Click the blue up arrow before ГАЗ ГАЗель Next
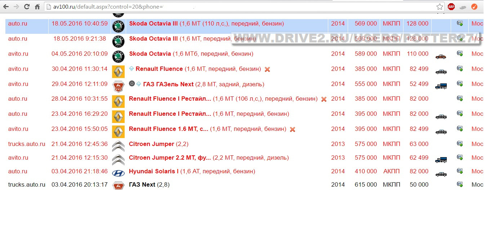This screenshot has width=490, height=233. tap(139, 83)
